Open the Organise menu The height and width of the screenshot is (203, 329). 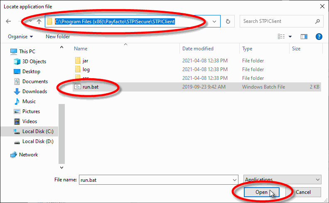click(x=20, y=37)
